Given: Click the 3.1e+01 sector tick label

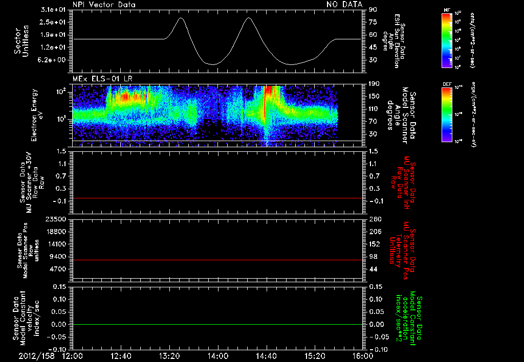Looking at the screenshot, I should 53,10.
